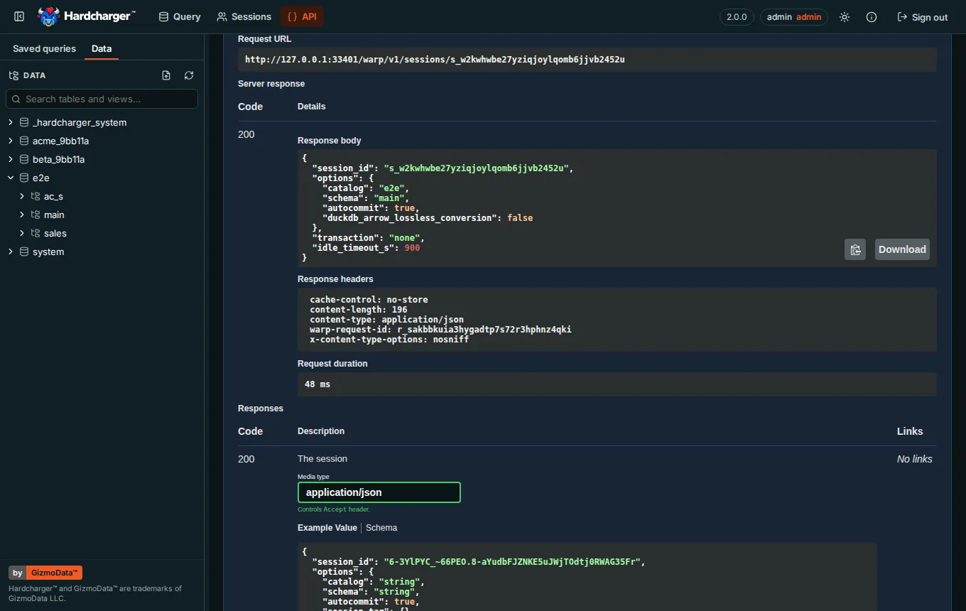Screen dimensions: 966x611
Task: Refresh the data tree with the reload icon
Action: (189, 75)
